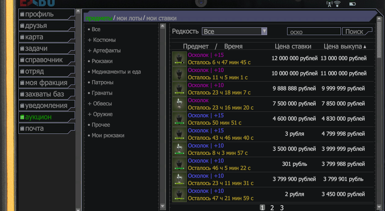385x211 pixels.
Task: Expand the Костюмы category
Action: pyautogui.click(x=102, y=40)
